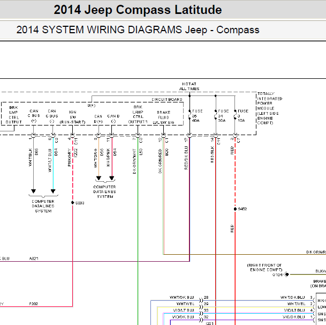Click the 'S003' splice label
The image size is (326, 325).
click(80, 203)
